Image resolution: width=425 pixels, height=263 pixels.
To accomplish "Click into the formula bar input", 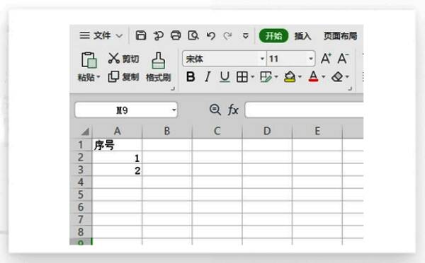I will point(304,110).
